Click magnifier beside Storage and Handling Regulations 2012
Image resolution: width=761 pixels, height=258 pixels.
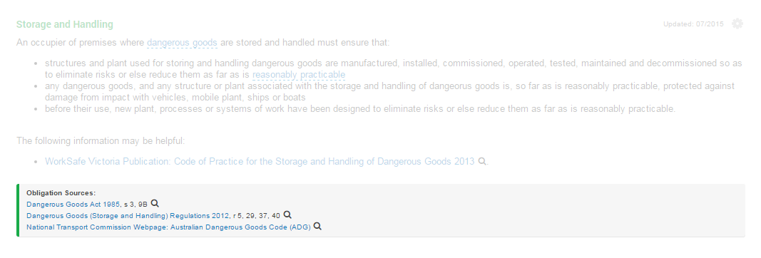click(x=287, y=215)
